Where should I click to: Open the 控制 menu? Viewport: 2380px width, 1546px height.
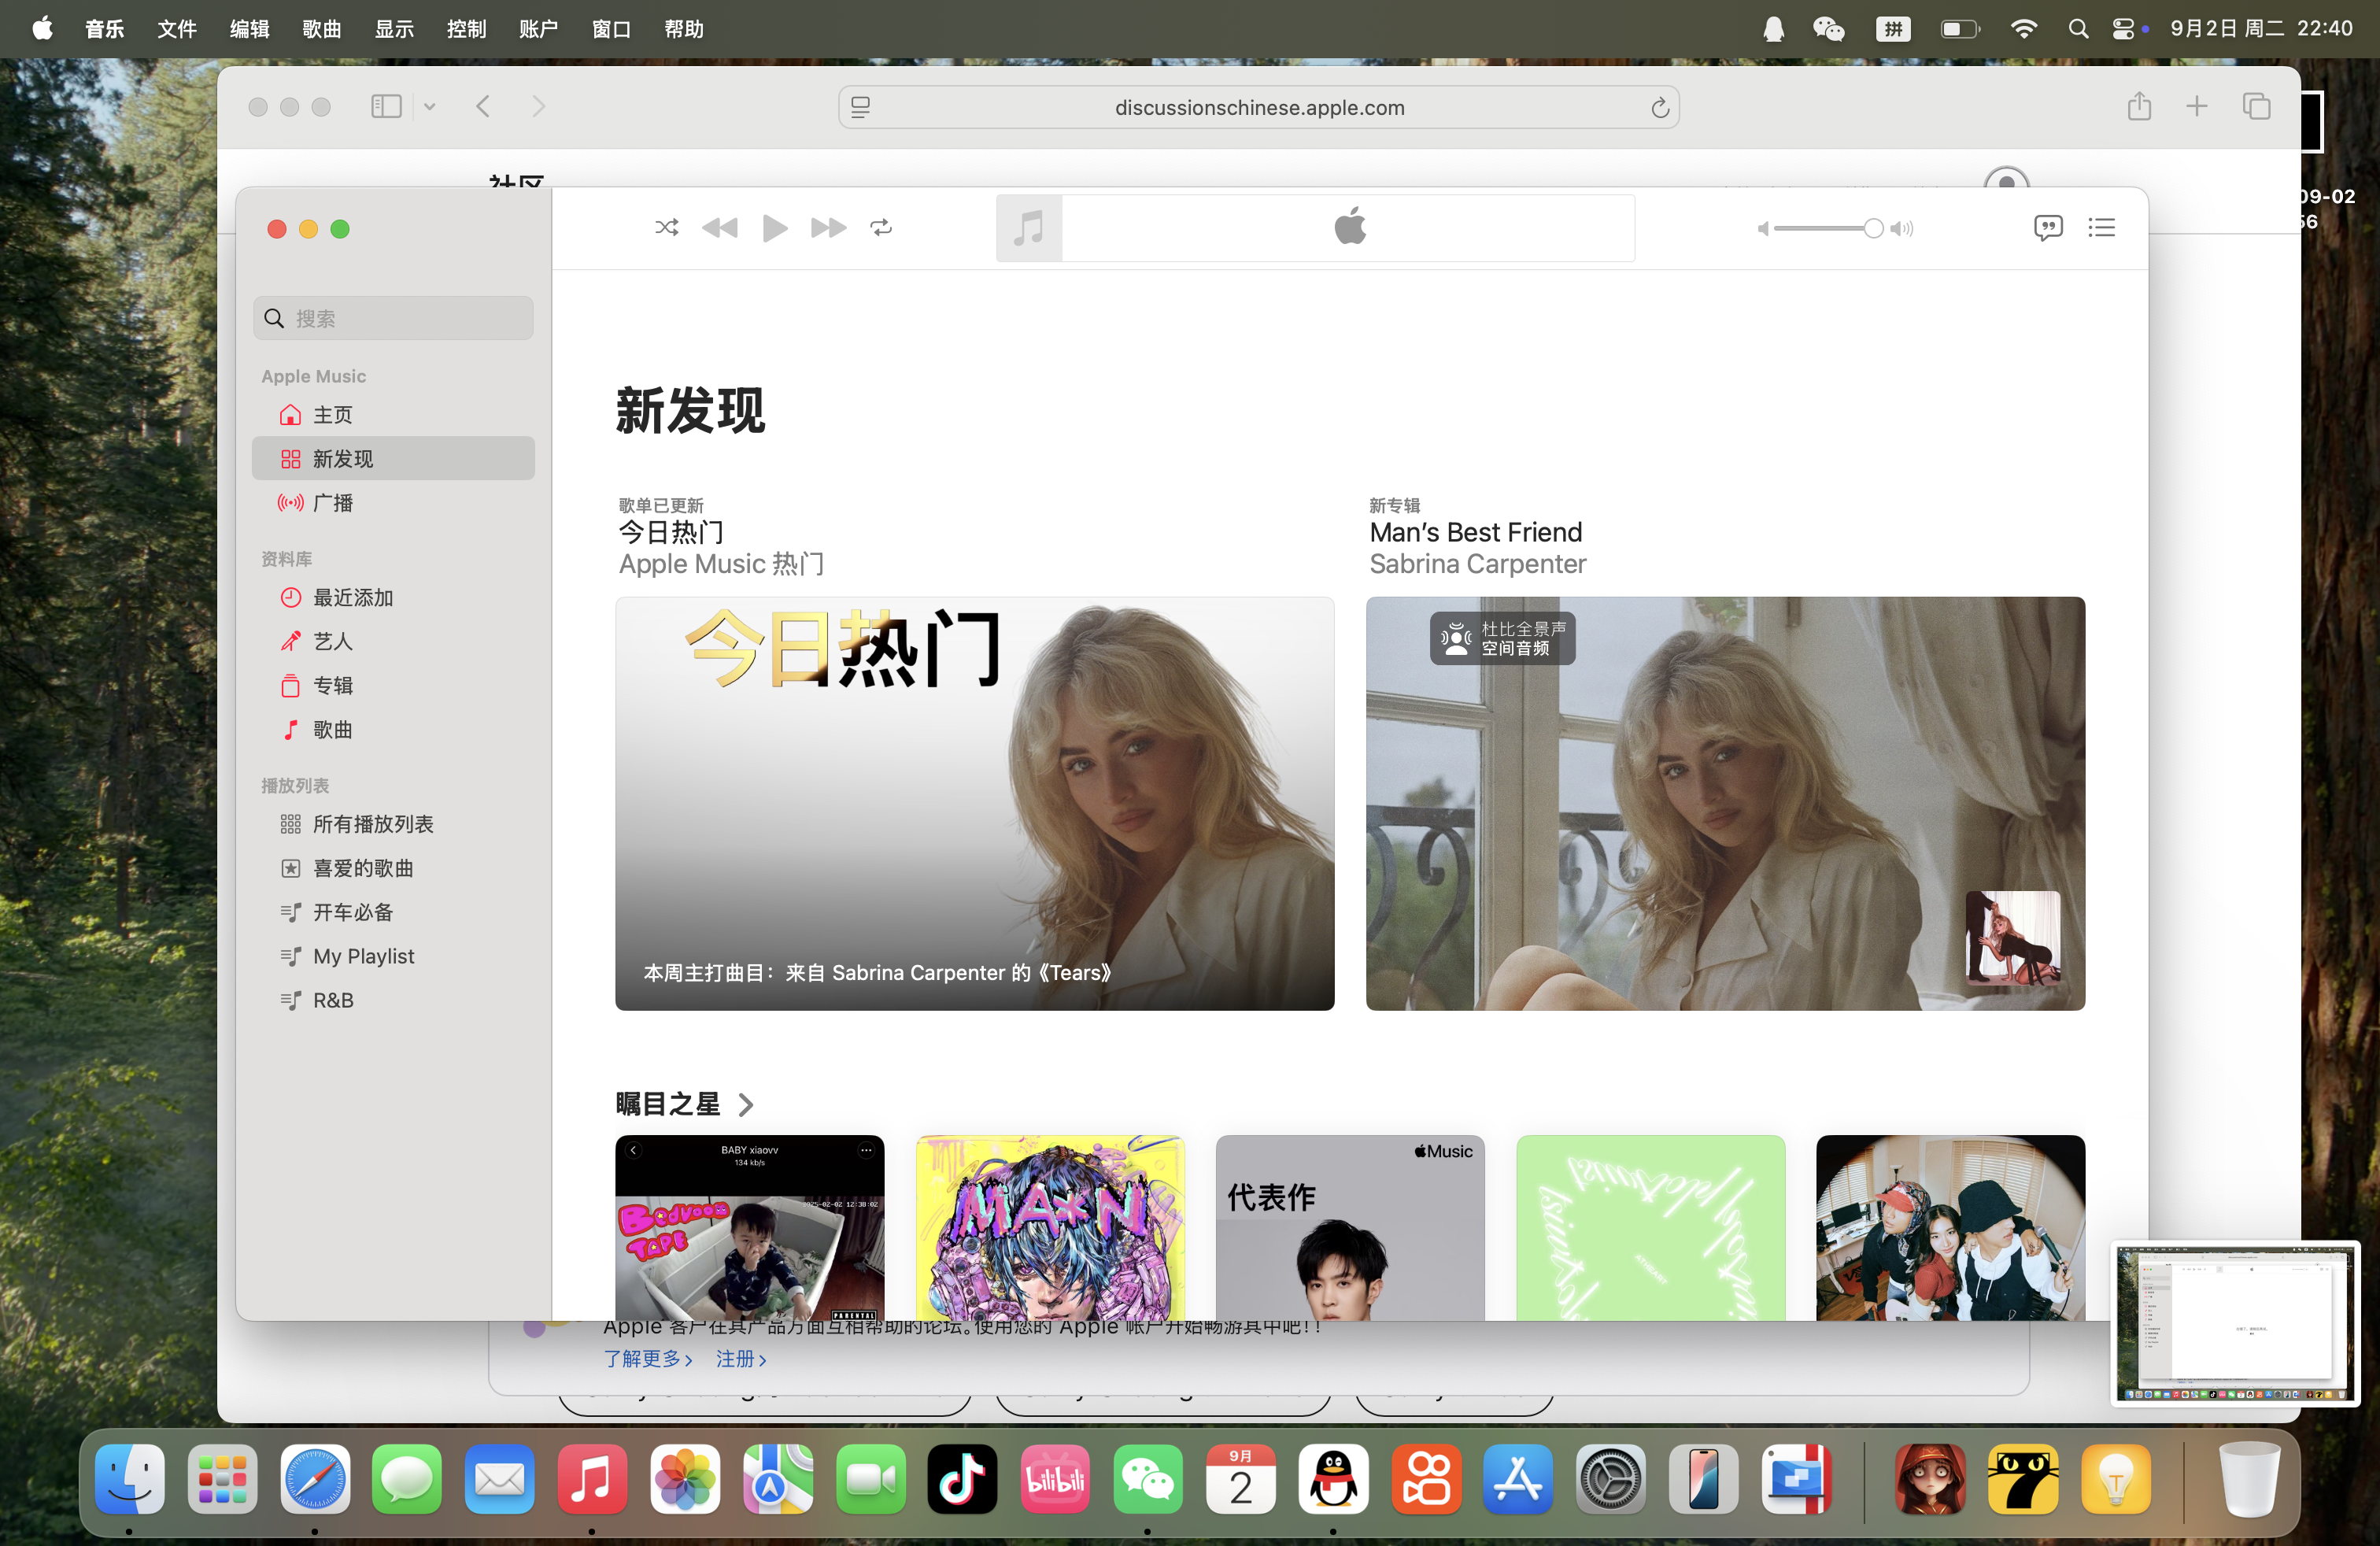pyautogui.click(x=466, y=29)
